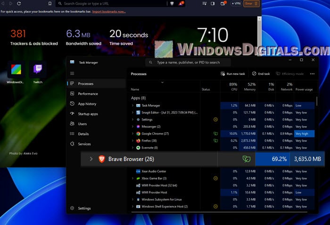Toggle Brave sidebar panel icon
This screenshot has width=330, height=225.
click(213, 4)
